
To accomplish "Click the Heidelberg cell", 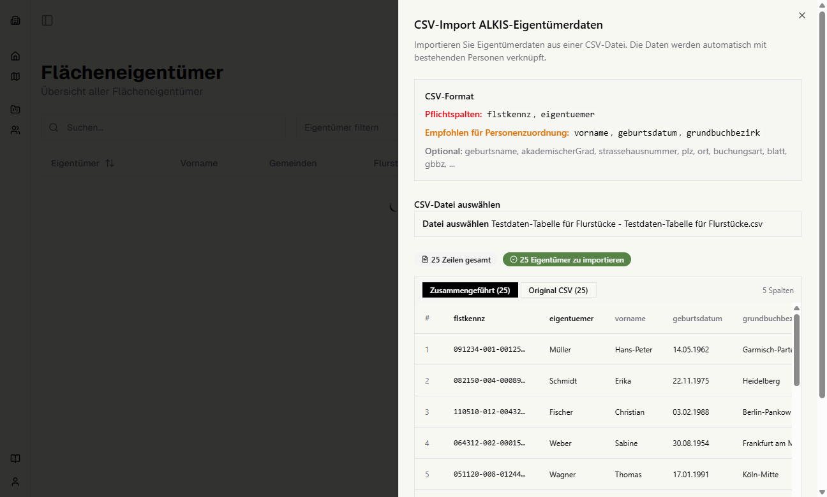I will [761, 381].
